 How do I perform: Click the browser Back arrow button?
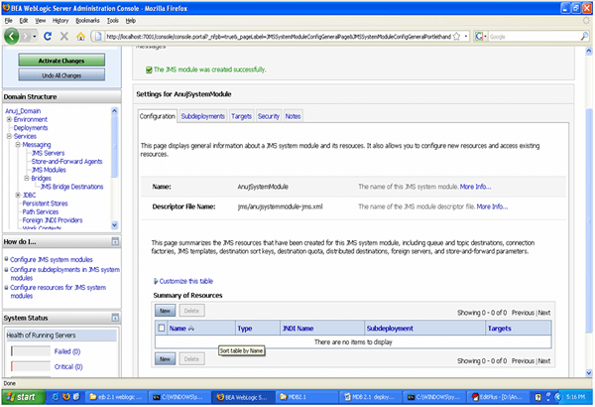tap(14, 36)
